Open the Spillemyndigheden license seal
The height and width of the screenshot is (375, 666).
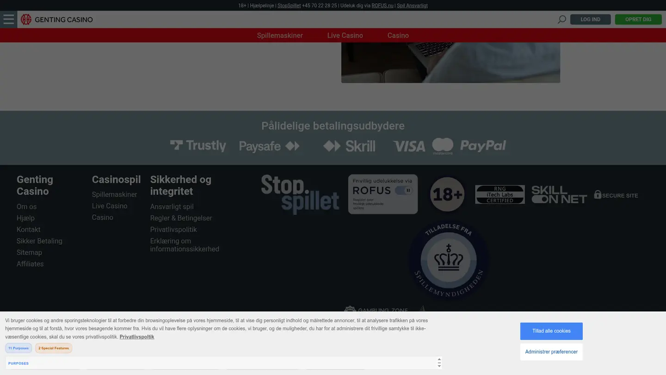[x=449, y=260]
